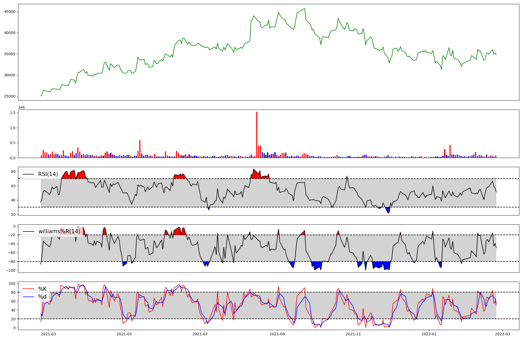Click the 2021-05 x-axis date label
The height and width of the screenshot is (340, 523).
(x=124, y=334)
